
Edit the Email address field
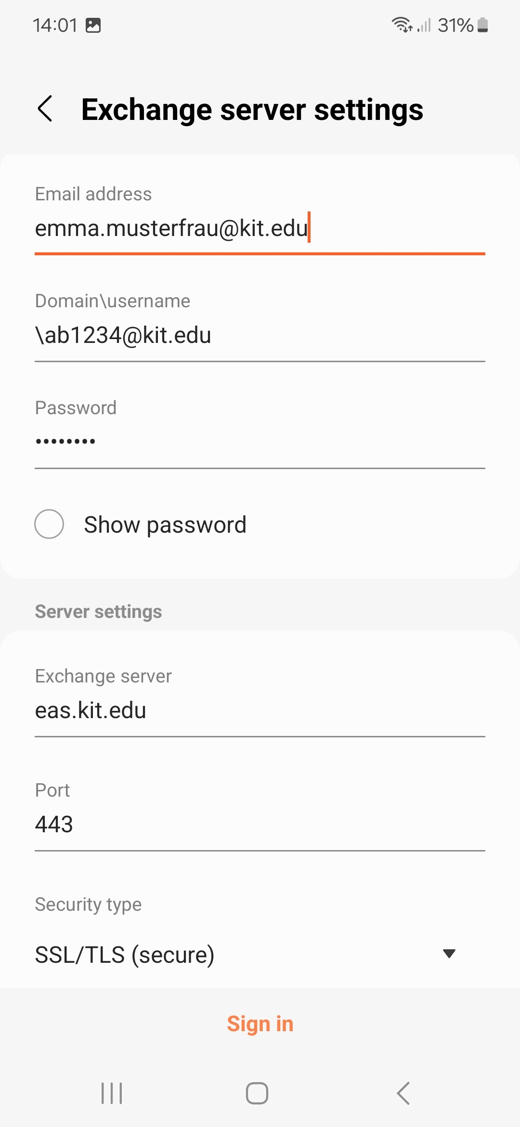tap(260, 228)
